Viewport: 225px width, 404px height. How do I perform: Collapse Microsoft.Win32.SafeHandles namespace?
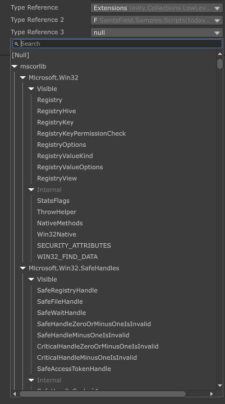point(23,268)
